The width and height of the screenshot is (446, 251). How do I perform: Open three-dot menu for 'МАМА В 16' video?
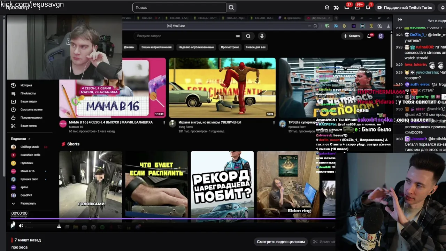pos(164,122)
